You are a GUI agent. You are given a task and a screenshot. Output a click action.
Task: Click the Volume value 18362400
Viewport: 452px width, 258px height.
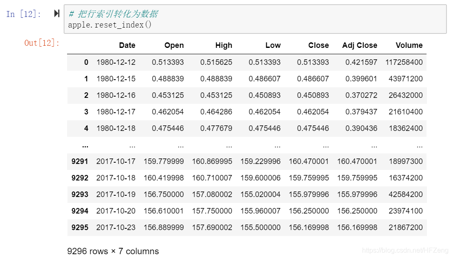point(406,128)
